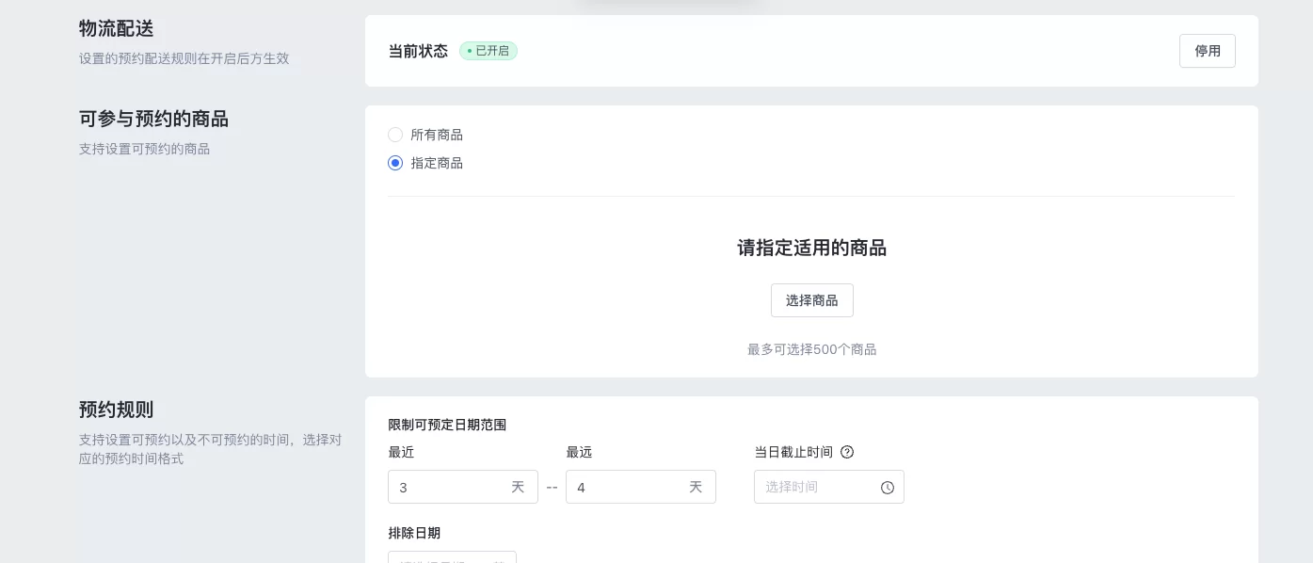Click the 物流配送 section heading
1313x563 pixels.
click(x=116, y=29)
